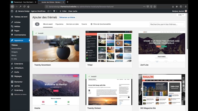198x111 pixels.
Task: Click Téléverser un thème button
Action: [67, 17]
